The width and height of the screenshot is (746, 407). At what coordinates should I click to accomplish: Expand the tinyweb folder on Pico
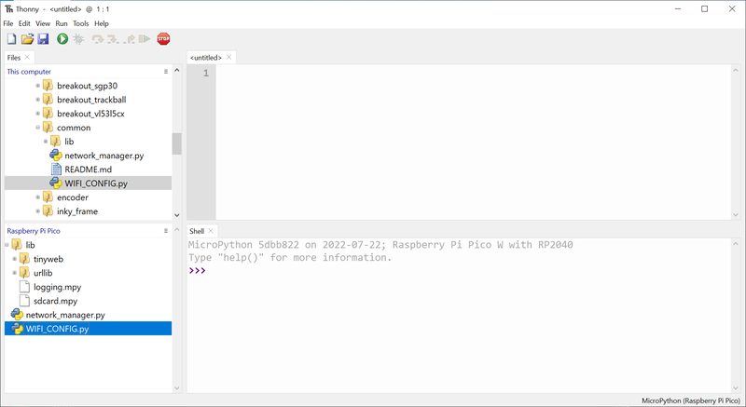tap(15, 259)
